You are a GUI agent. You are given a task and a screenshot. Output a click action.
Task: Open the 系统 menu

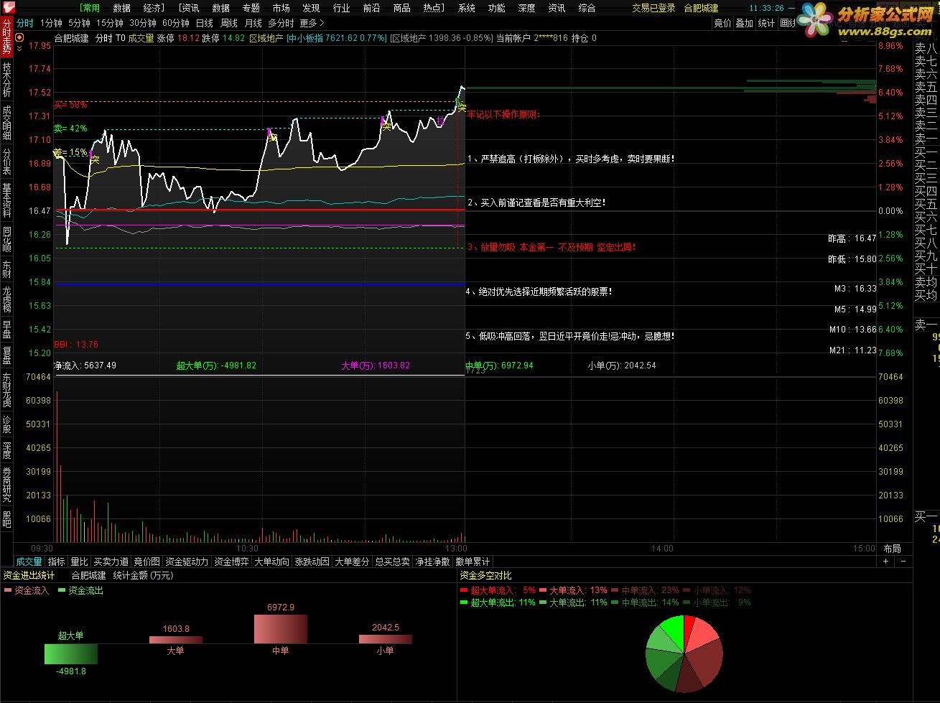[x=467, y=8]
